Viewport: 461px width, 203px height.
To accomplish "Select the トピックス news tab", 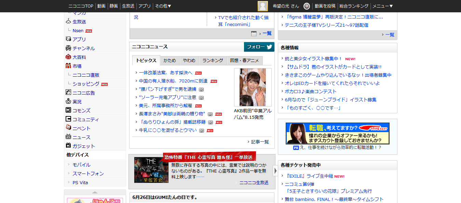I will (x=146, y=61).
